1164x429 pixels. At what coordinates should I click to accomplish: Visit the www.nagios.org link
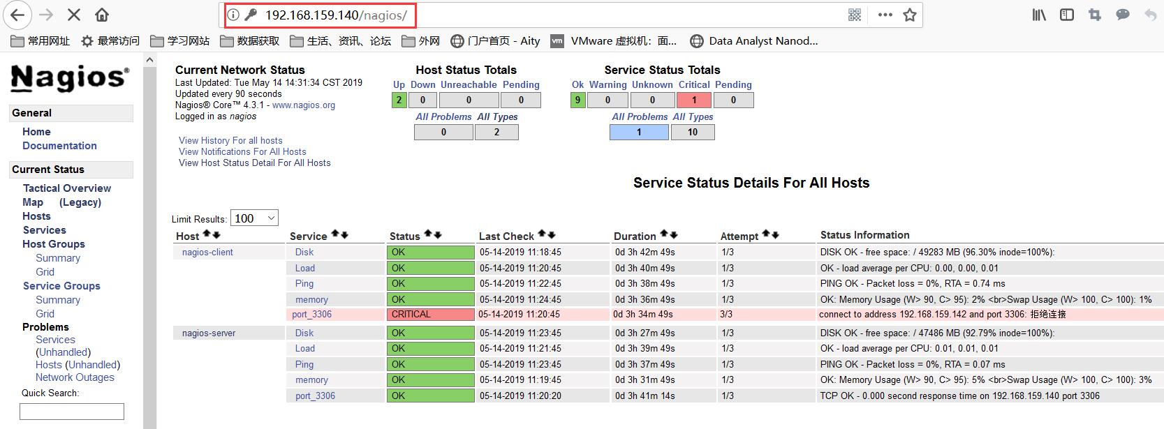pos(304,105)
